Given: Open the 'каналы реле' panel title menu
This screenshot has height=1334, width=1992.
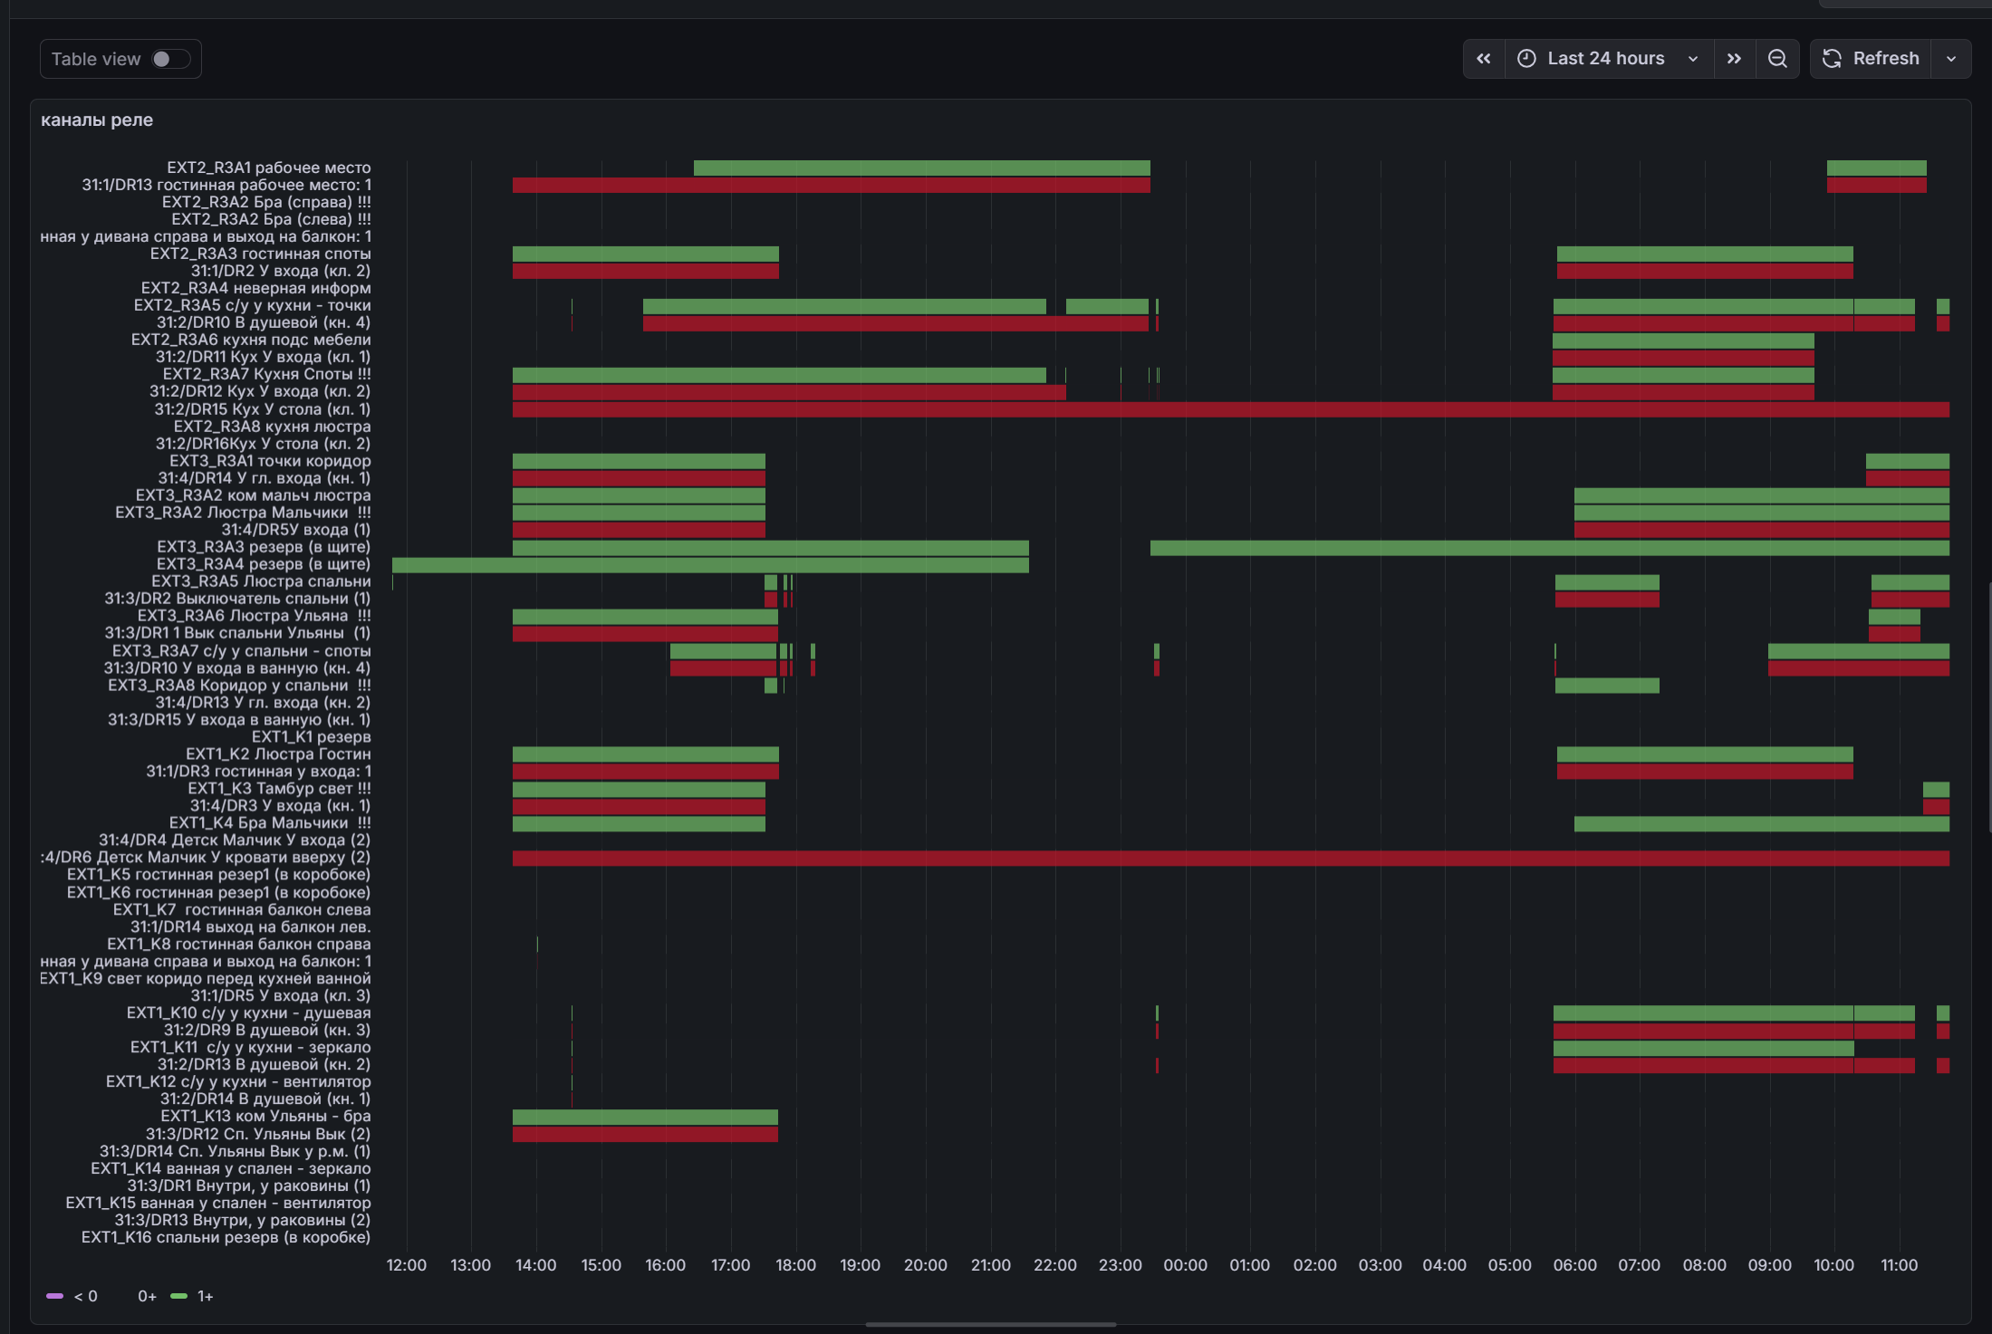Looking at the screenshot, I should [97, 120].
